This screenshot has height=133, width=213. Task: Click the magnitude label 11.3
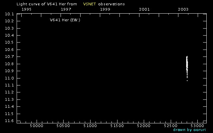[9, 99]
